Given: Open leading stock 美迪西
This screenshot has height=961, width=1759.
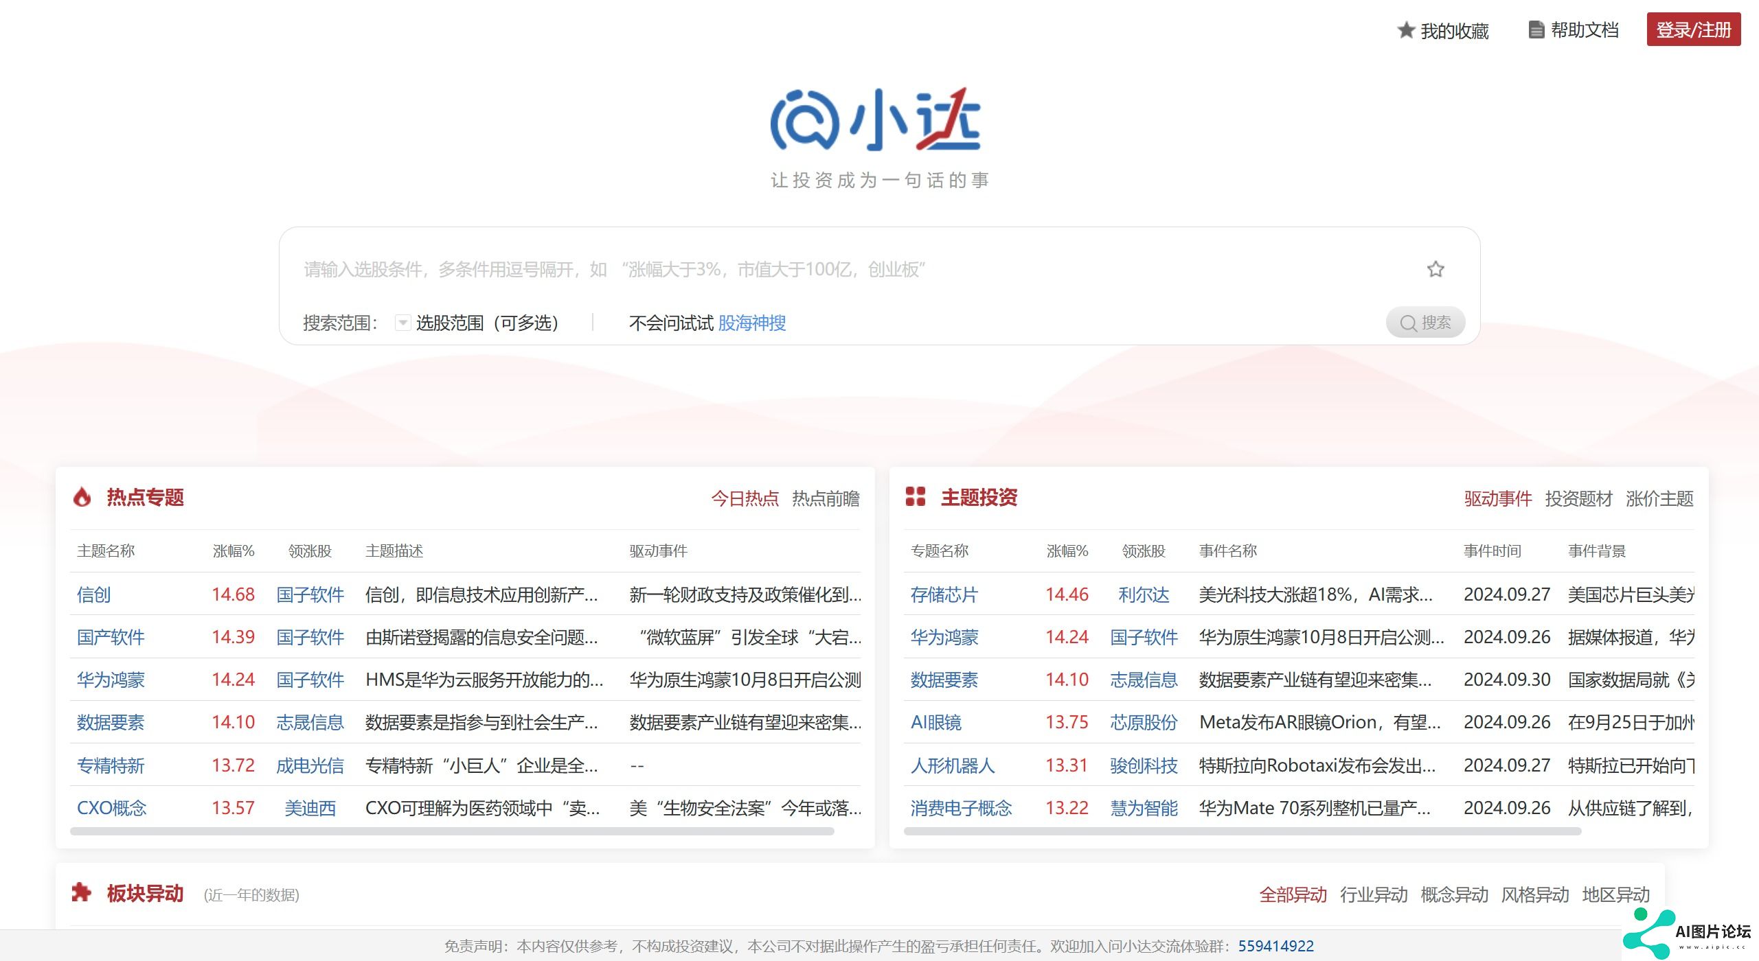Looking at the screenshot, I should click(x=310, y=808).
